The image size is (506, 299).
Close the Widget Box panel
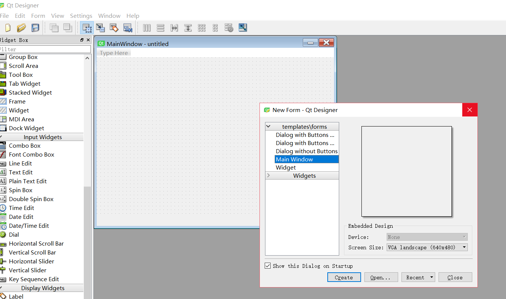(x=88, y=40)
